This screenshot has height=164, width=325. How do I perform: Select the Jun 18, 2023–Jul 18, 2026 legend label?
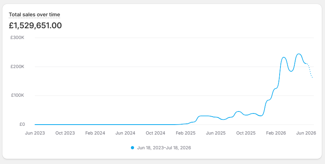click(164, 148)
